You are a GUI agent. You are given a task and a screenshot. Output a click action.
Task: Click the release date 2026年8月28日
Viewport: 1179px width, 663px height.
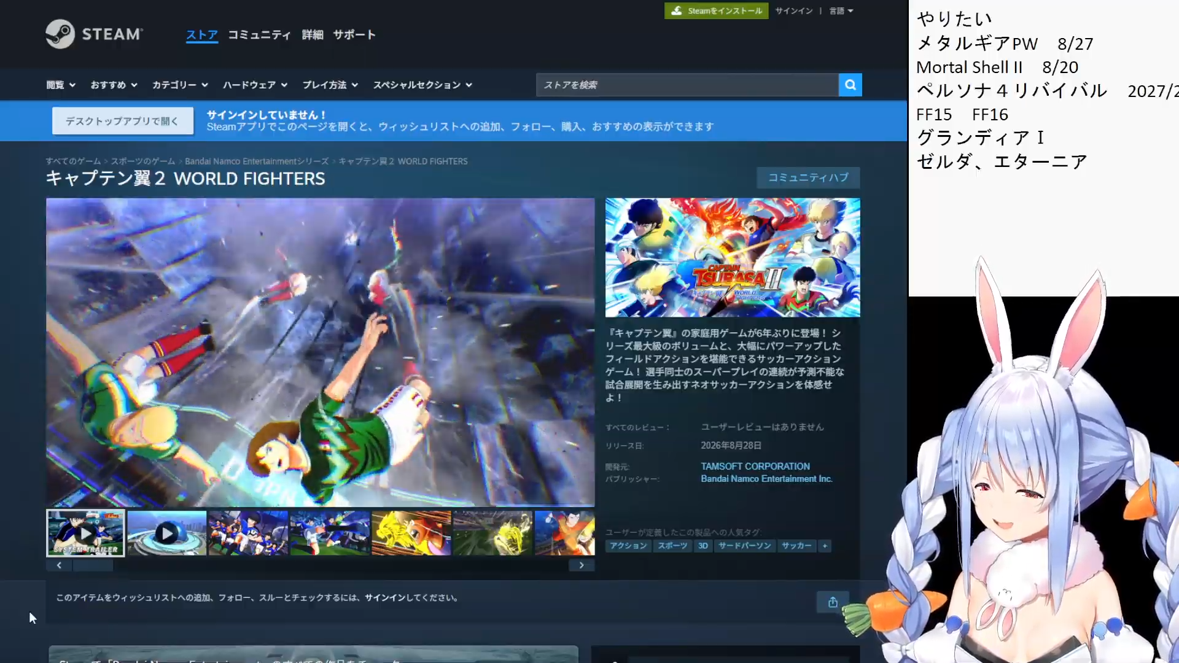click(731, 446)
